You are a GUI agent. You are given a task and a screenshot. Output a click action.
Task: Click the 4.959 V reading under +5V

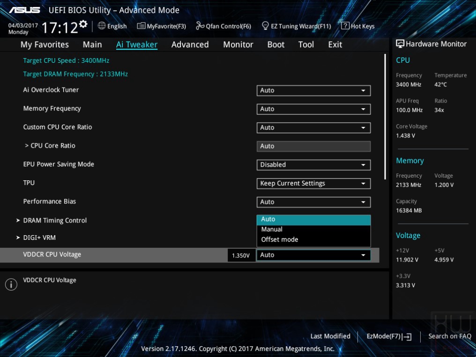click(444, 260)
